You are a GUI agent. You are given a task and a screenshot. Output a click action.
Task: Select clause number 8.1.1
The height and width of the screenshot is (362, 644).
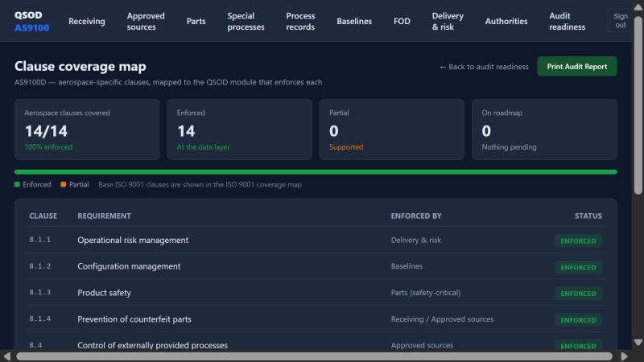point(39,240)
